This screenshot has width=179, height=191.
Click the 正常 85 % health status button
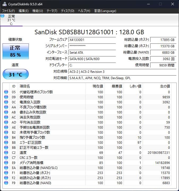[x=16, y=51]
